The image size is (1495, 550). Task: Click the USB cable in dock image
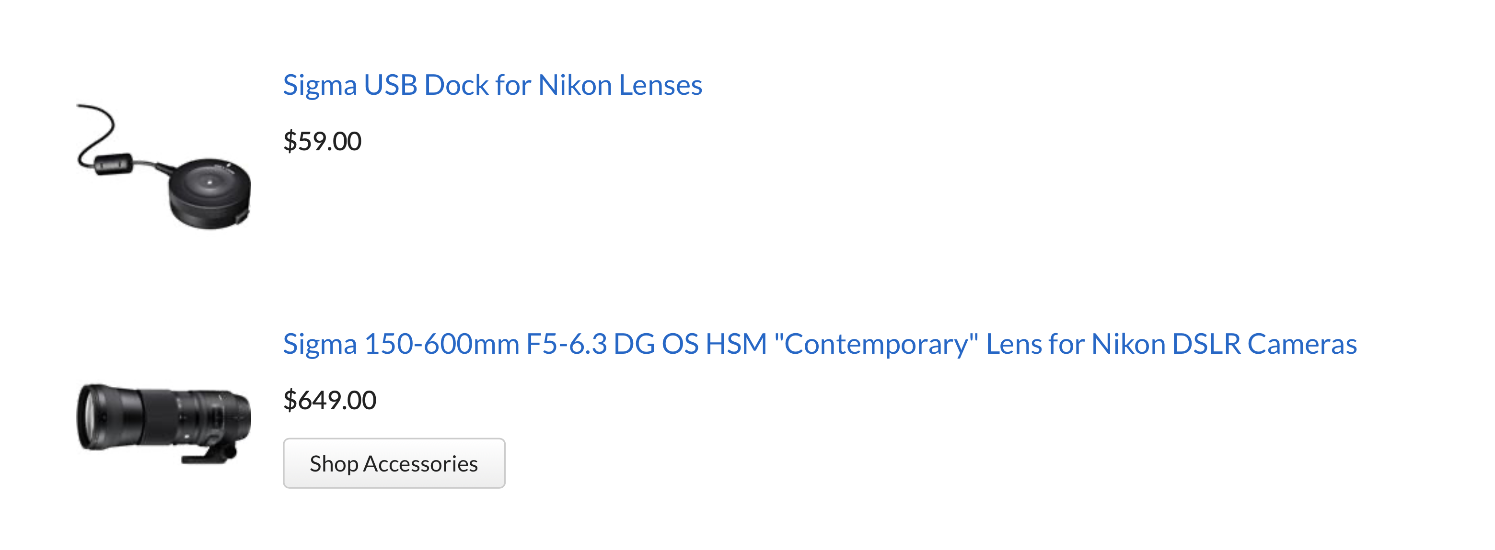(x=96, y=130)
